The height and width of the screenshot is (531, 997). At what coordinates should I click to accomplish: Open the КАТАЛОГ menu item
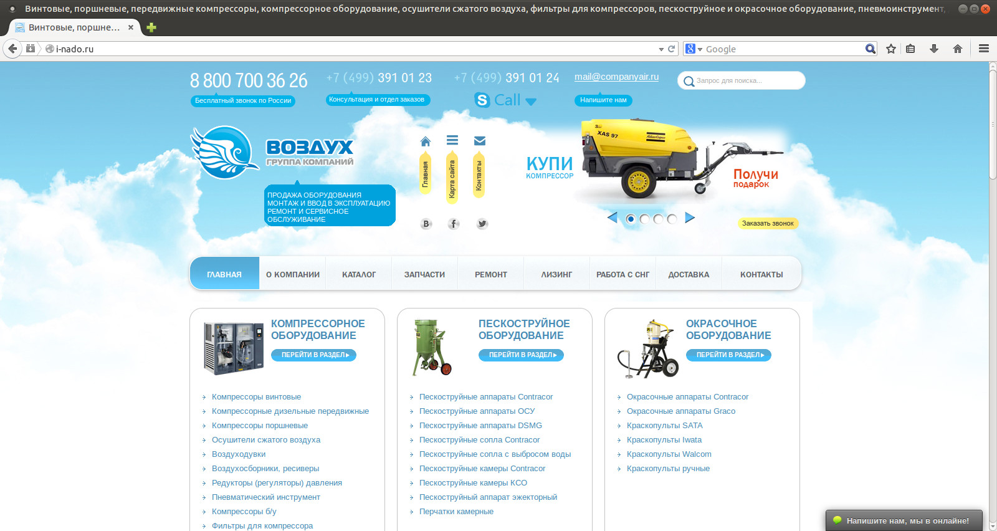coord(359,274)
